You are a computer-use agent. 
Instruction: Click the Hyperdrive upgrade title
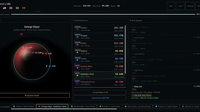click(x=139, y=70)
